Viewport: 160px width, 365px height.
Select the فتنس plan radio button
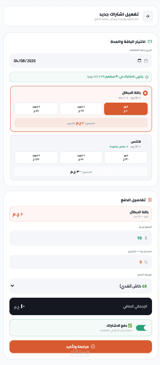(145, 142)
